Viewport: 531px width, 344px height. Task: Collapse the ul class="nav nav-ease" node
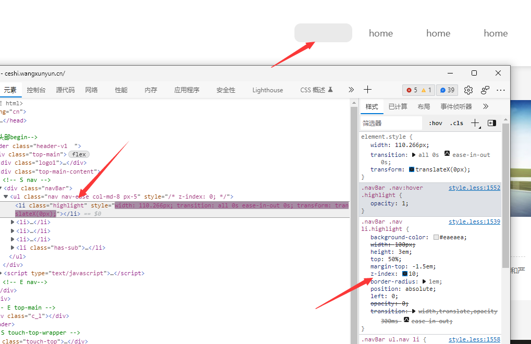tap(6, 196)
